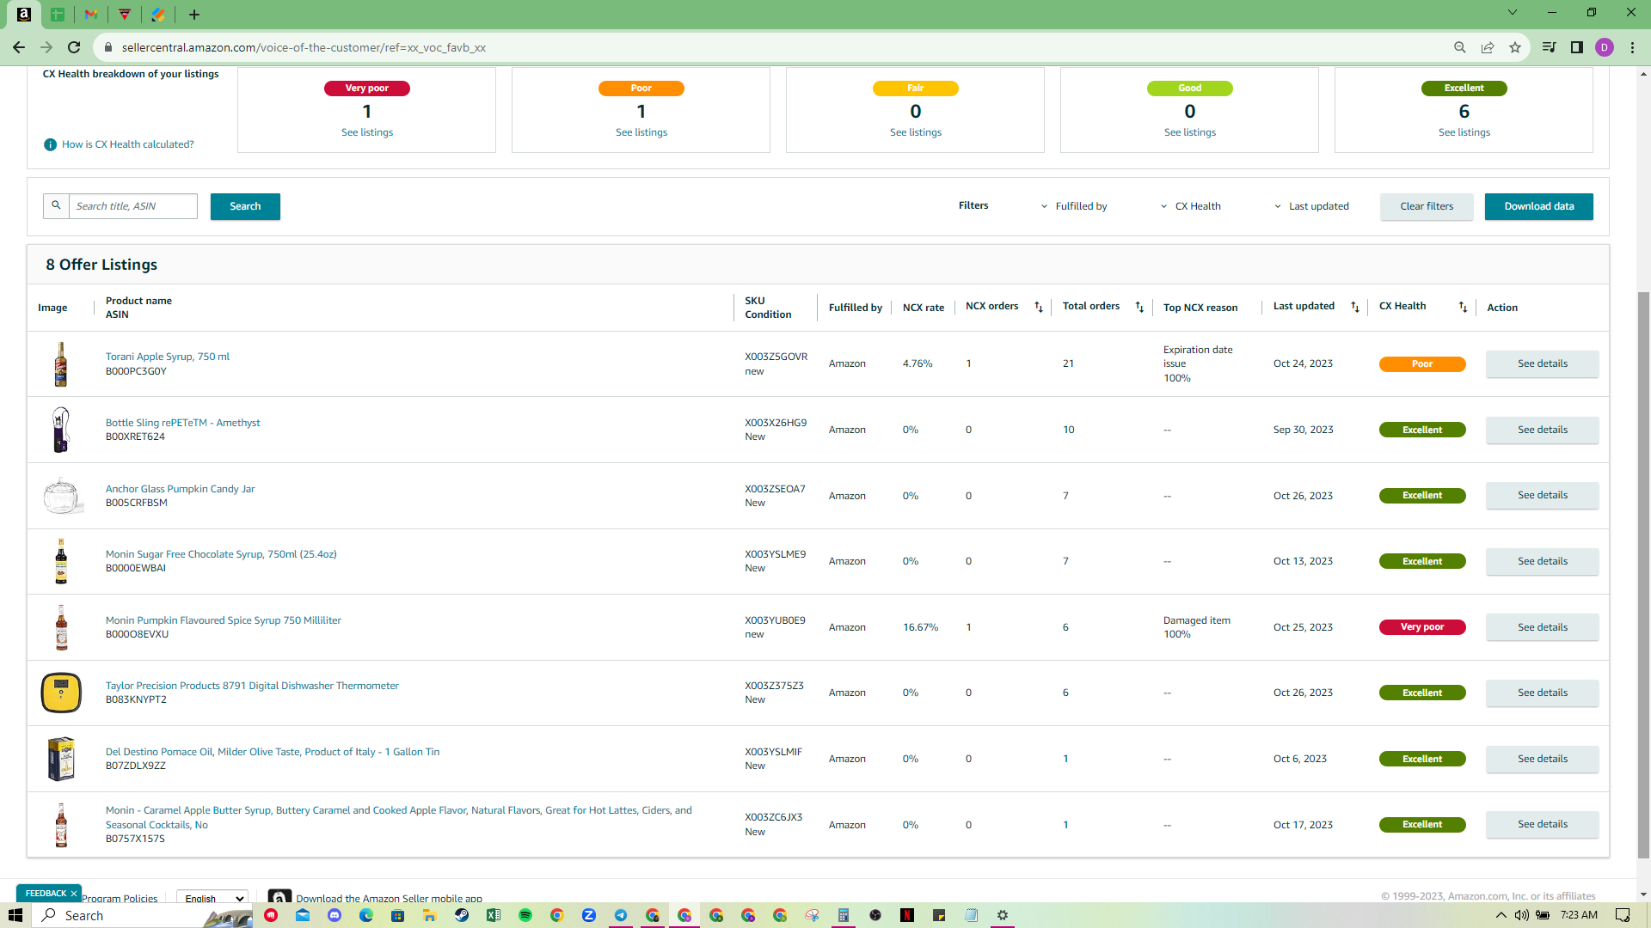Open Bottle Sling rePETeTM Amethyst link
Screen dimensions: 1651x928
click(182, 423)
